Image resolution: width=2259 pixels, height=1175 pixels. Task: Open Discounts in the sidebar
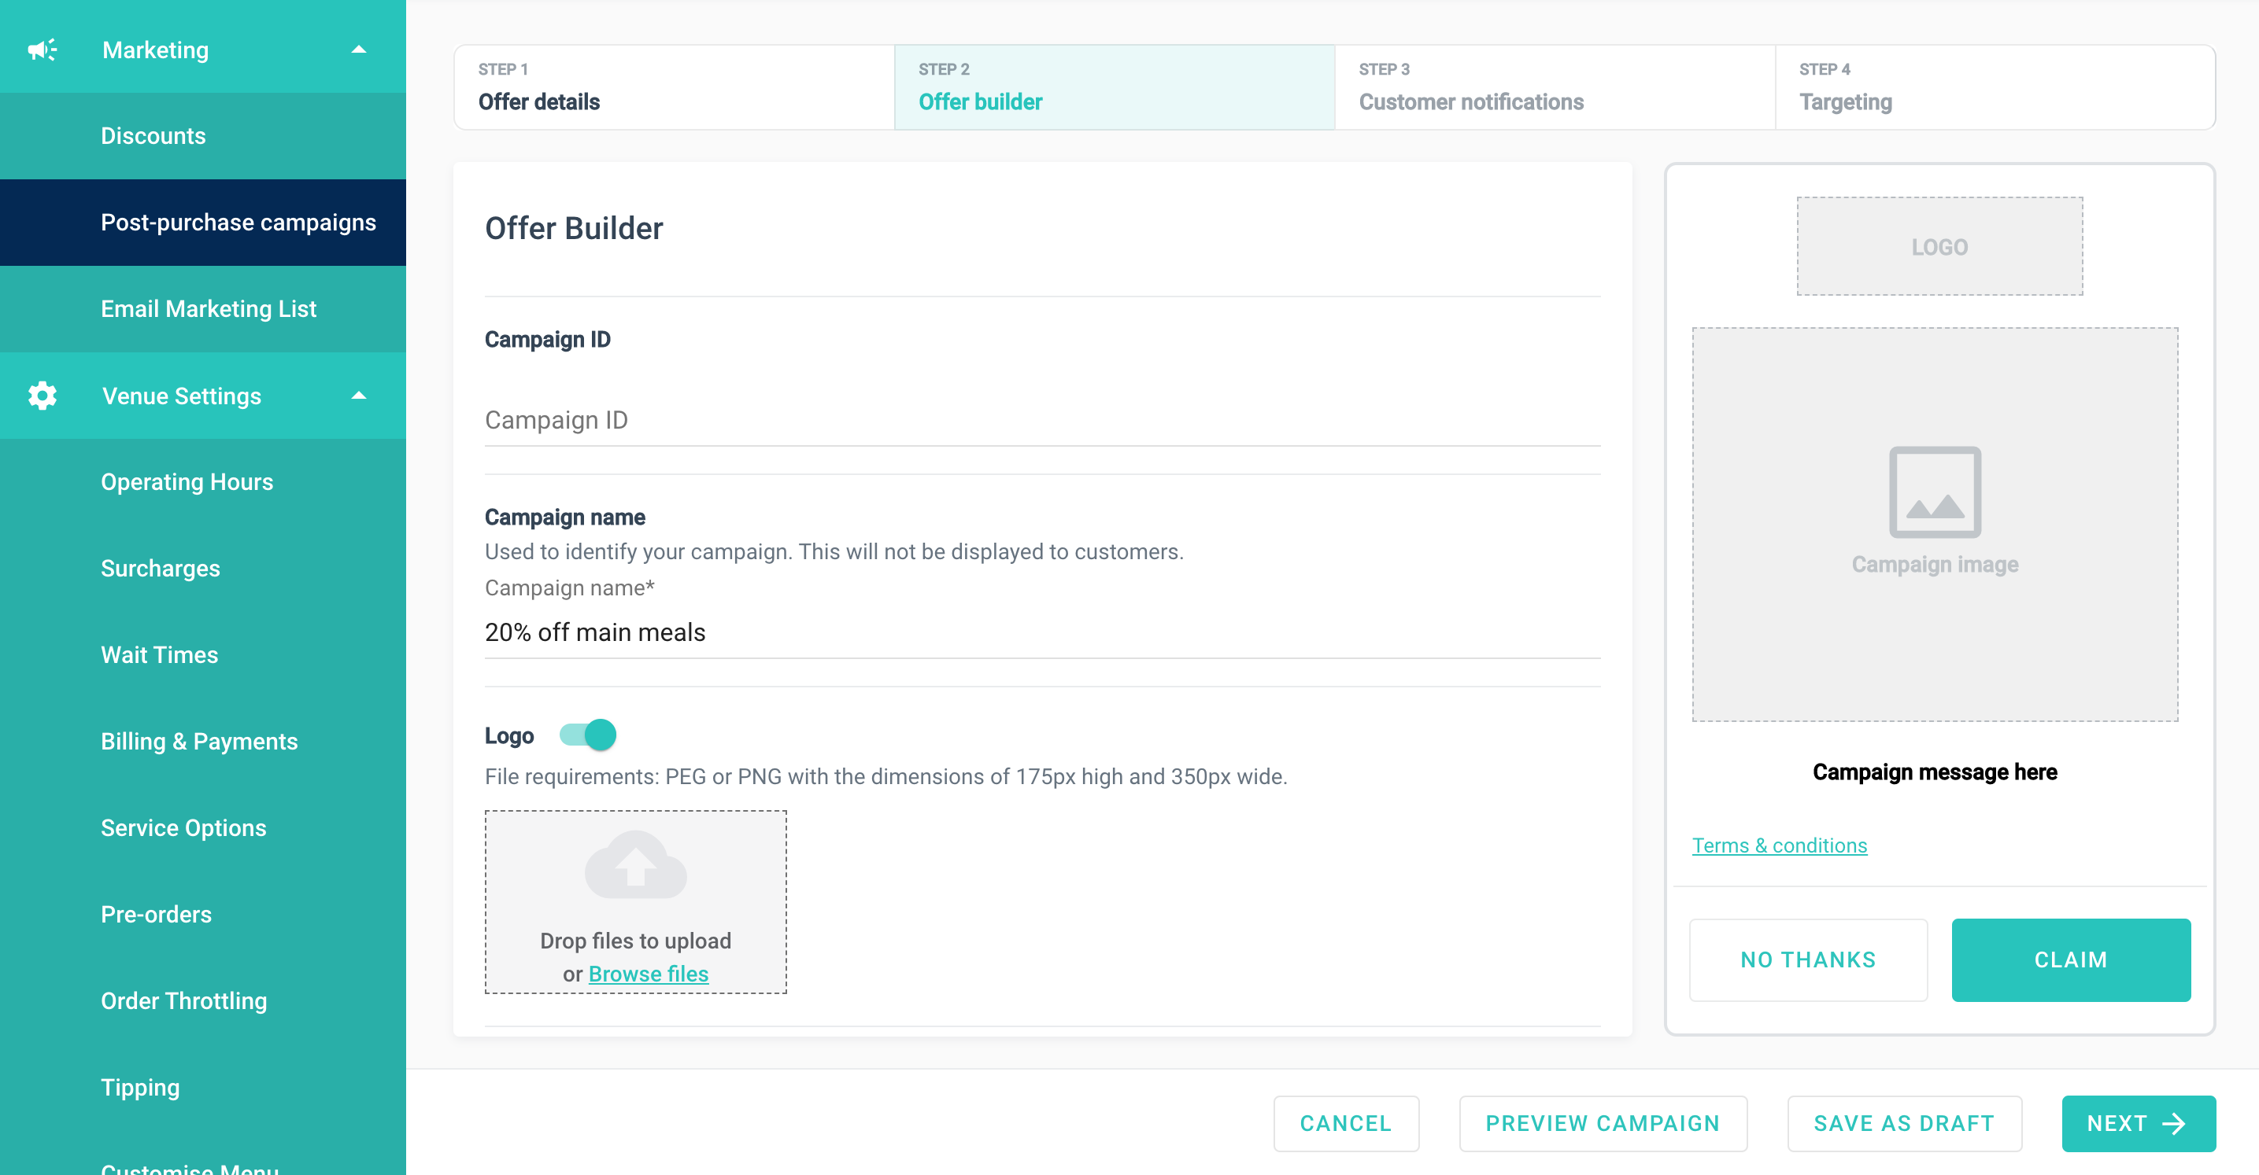153,136
